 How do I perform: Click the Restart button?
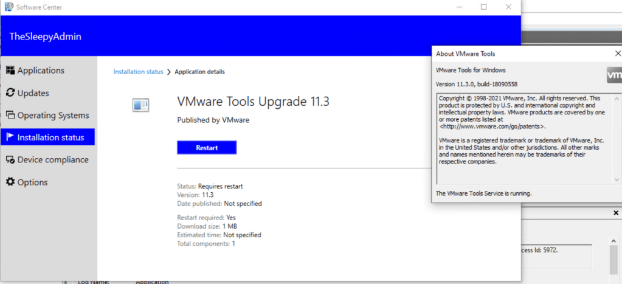[207, 148]
